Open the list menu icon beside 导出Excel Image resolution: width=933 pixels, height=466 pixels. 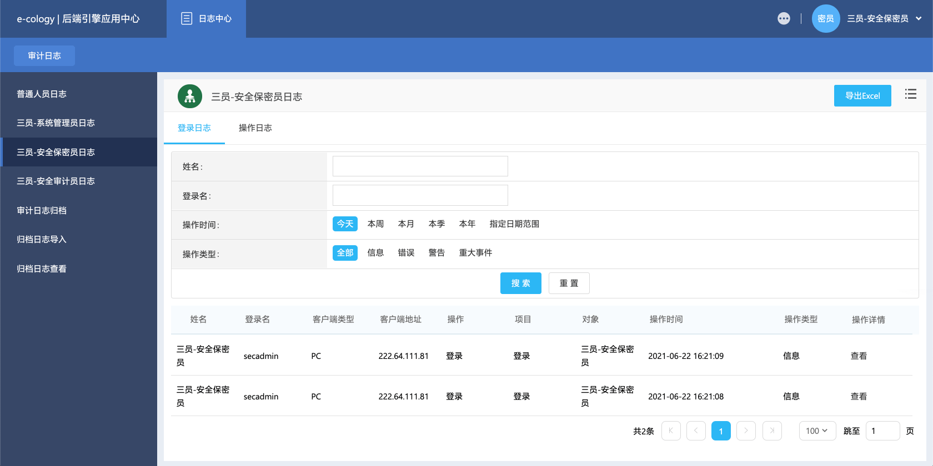(911, 94)
